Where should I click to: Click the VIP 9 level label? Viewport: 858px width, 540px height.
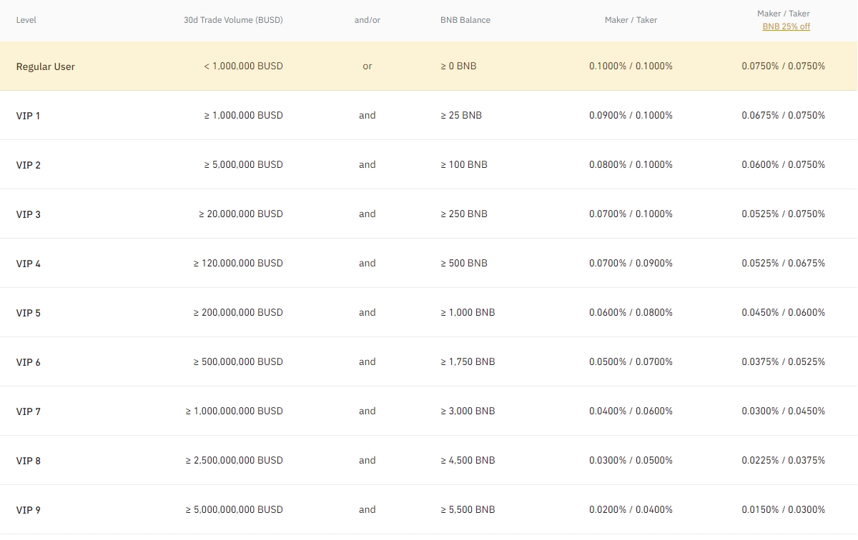point(29,510)
